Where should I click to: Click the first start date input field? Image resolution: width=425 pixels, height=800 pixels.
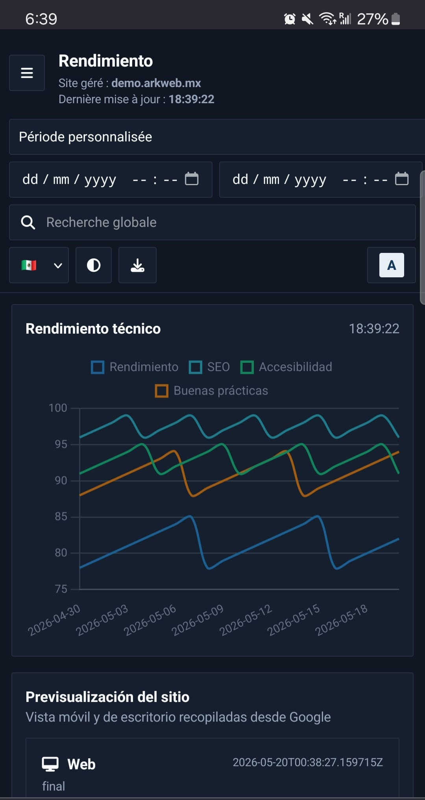pos(111,179)
